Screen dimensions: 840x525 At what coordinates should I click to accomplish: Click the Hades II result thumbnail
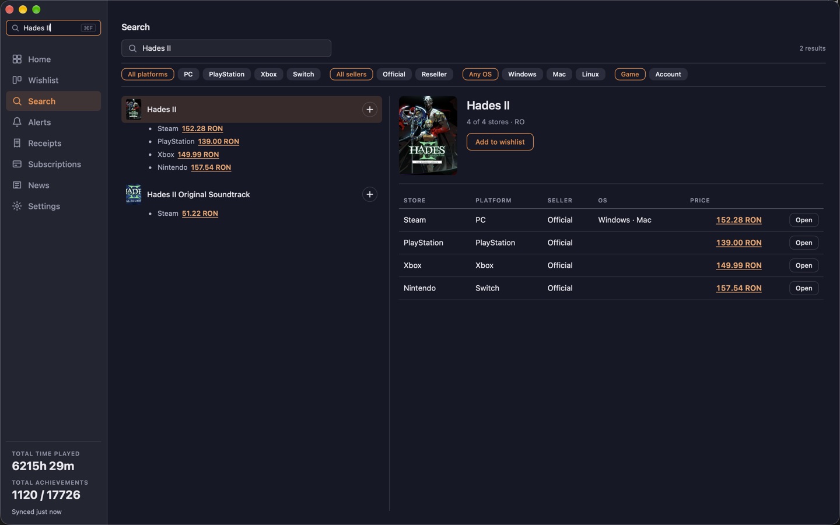point(134,110)
